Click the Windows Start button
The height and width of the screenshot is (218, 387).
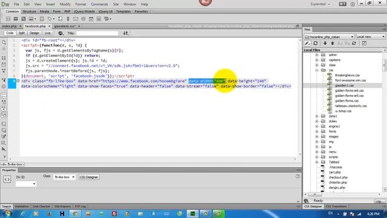(x=7, y=214)
